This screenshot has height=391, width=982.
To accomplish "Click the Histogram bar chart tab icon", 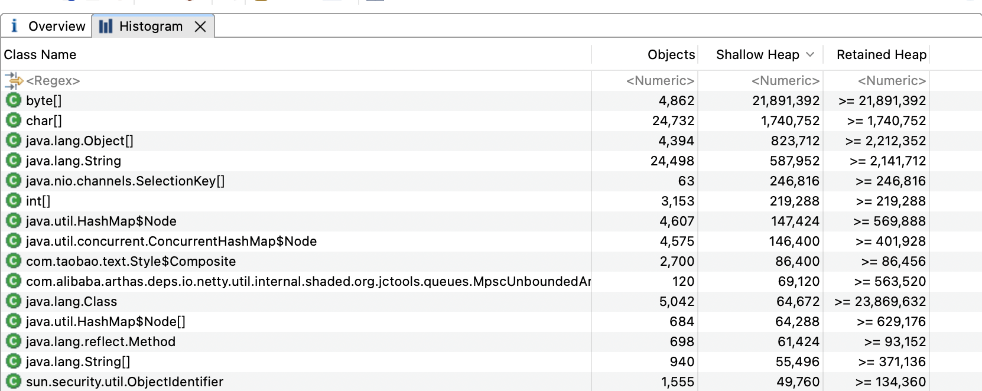I will [106, 27].
